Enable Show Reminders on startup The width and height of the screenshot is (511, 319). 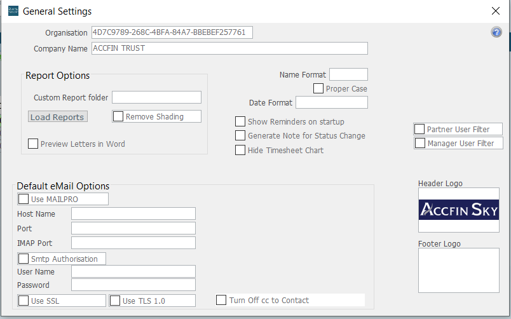[x=240, y=121]
